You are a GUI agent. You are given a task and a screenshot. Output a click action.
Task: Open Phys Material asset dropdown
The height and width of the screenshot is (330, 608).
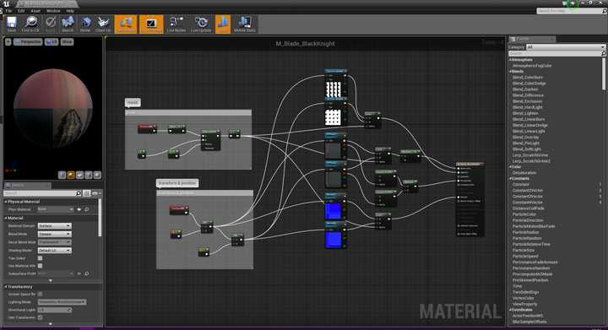(56, 209)
